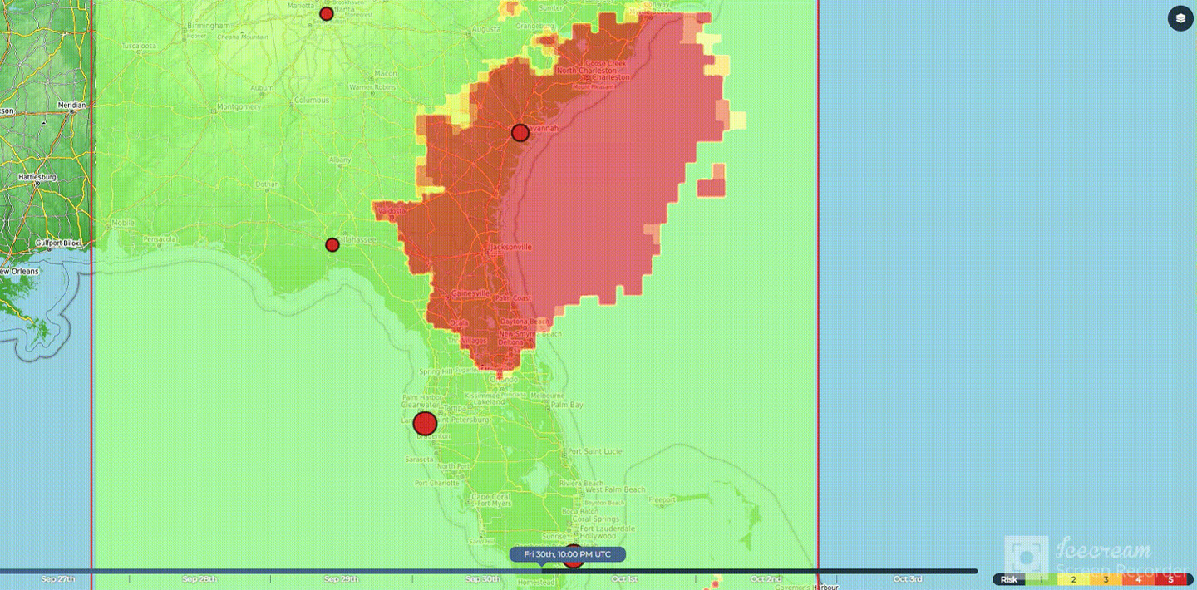Click the Lakeland city label
Viewport: 1197px width, 590px height.
pyautogui.click(x=488, y=401)
